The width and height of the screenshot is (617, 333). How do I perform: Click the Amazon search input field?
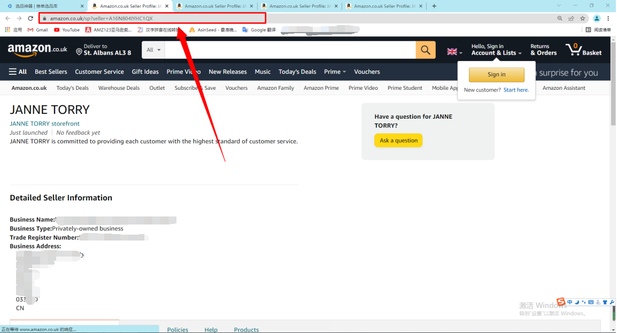tap(290, 50)
